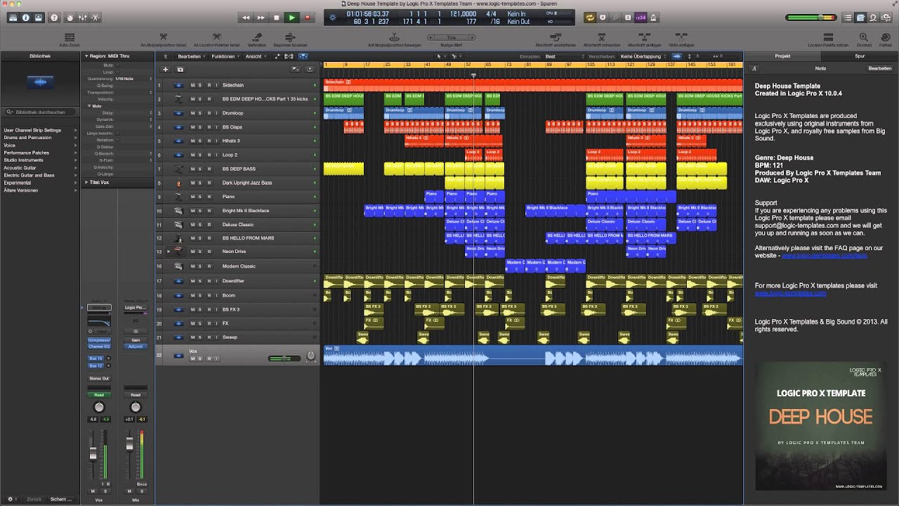This screenshot has height=506, width=899.
Task: Click the green Play button
Action: click(x=291, y=18)
